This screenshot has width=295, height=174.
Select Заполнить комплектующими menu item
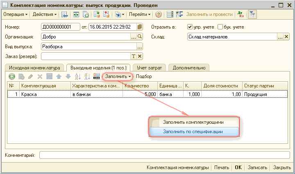(x=194, y=122)
